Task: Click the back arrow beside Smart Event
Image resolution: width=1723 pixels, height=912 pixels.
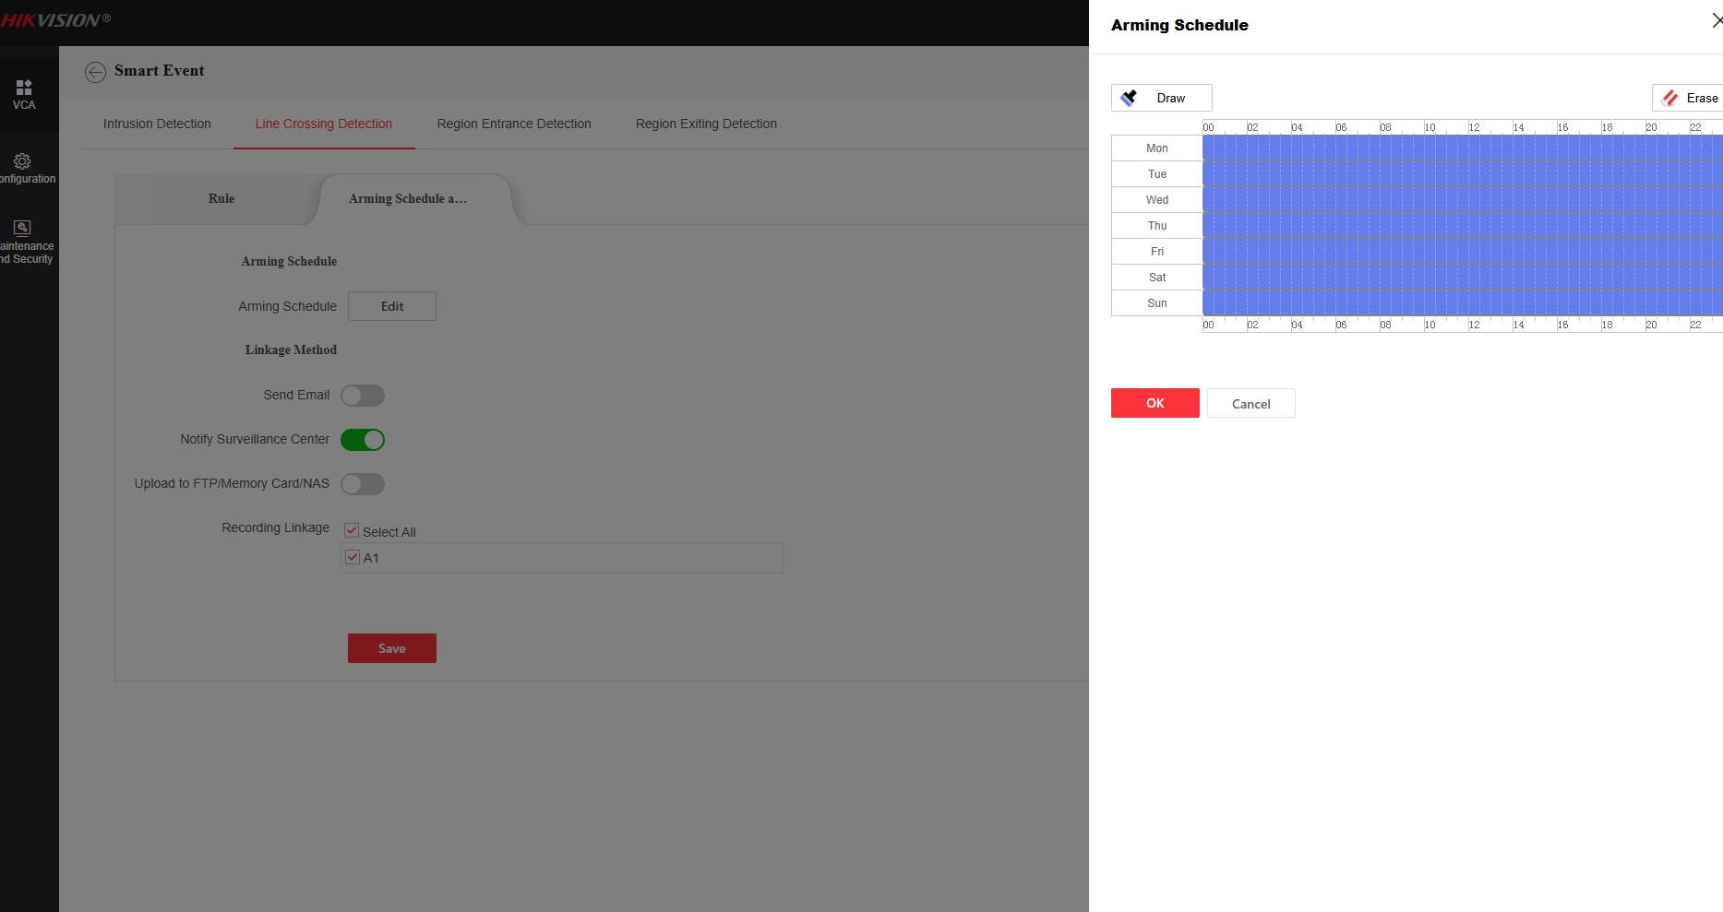Action: (95, 72)
